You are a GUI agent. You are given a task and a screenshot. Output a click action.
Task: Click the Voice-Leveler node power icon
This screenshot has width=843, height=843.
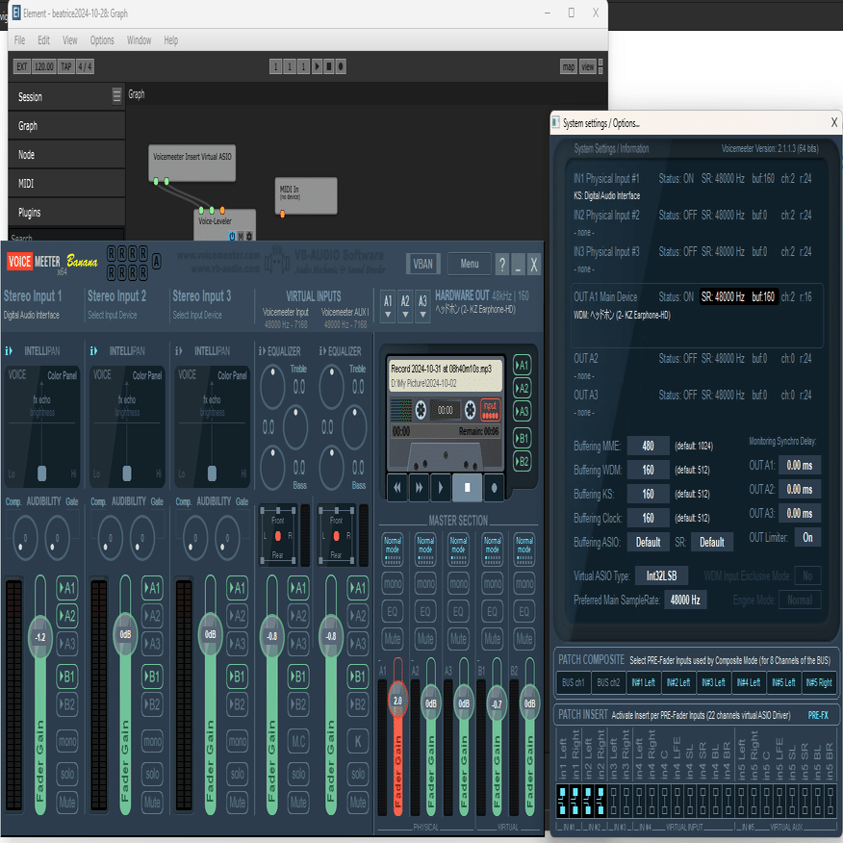coord(232,236)
